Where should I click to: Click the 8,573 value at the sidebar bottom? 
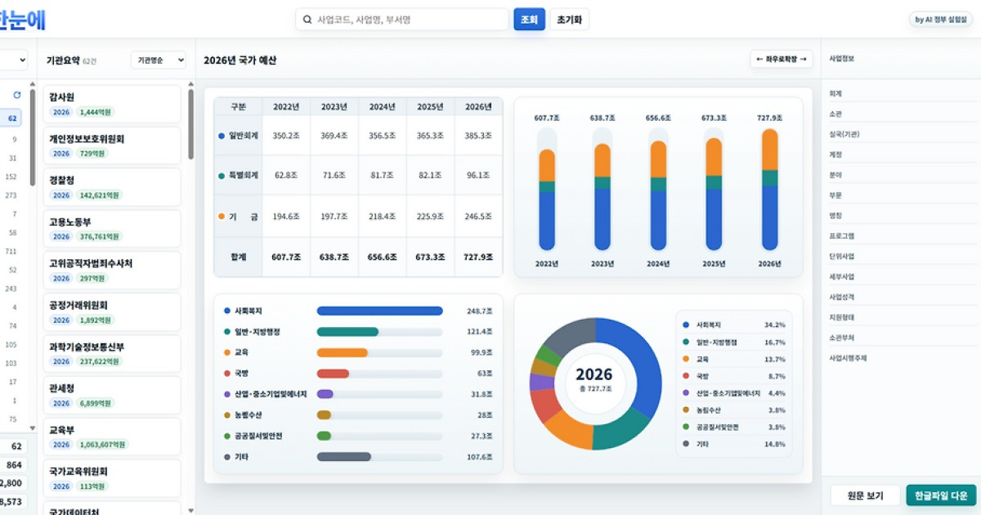pyautogui.click(x=11, y=501)
